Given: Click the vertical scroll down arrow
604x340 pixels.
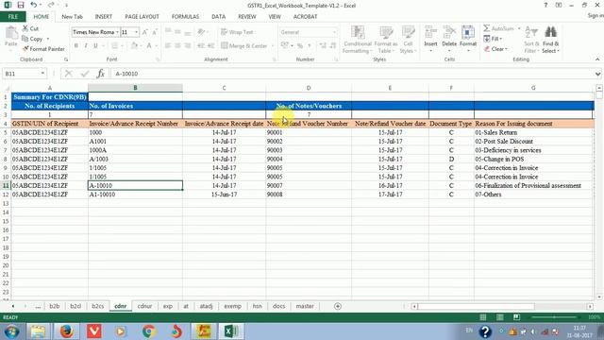Looking at the screenshot, I should 599,297.
